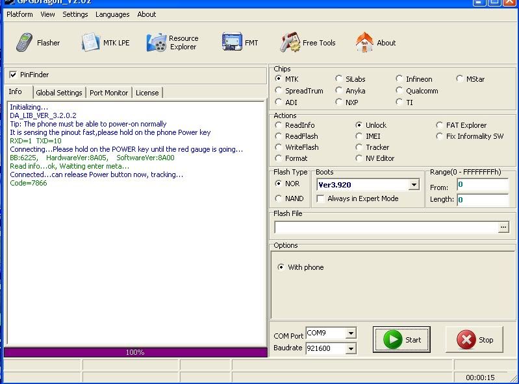Choose the NXP chip option
The height and width of the screenshot is (384, 519).
pos(338,102)
